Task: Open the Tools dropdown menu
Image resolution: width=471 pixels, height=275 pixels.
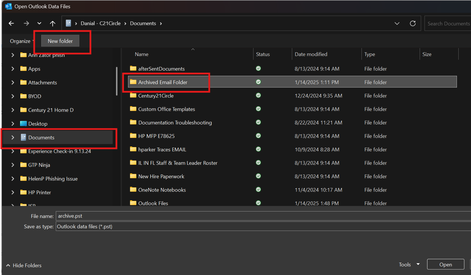Action: click(x=409, y=264)
